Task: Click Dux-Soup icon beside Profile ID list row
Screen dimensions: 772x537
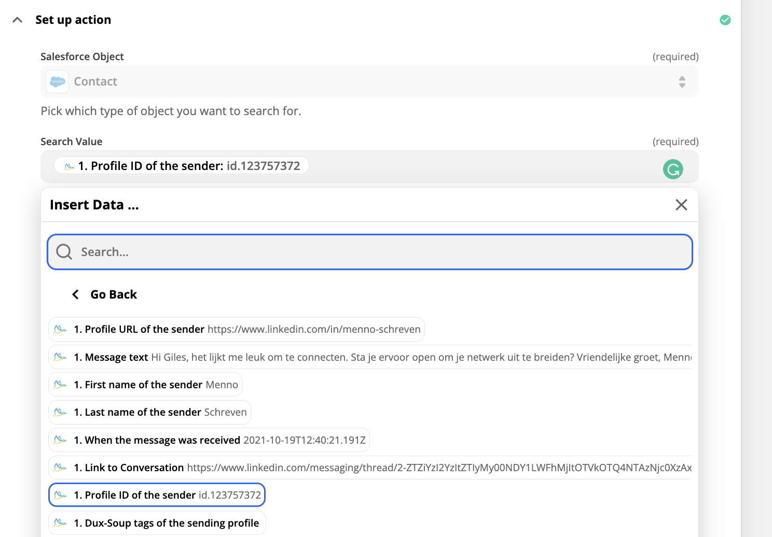Action: [60, 495]
